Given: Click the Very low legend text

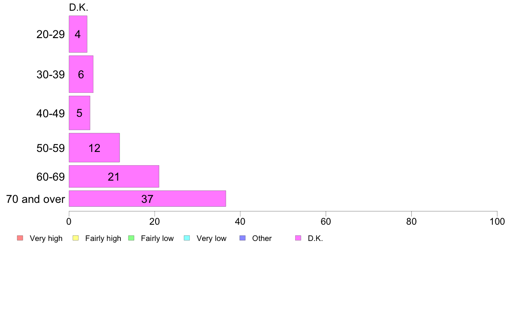Looking at the screenshot, I should point(211,238).
